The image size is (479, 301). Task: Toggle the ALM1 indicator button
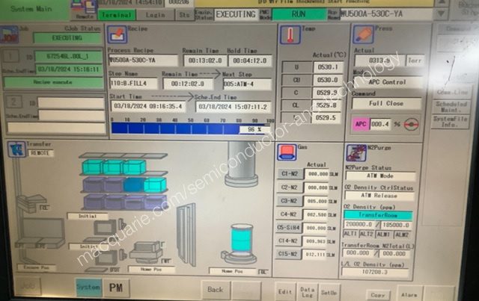point(382,234)
